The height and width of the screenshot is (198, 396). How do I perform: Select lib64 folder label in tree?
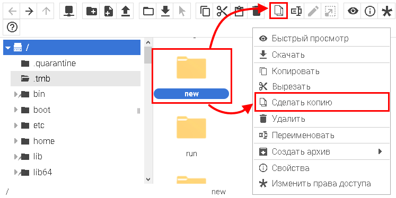[42, 172]
